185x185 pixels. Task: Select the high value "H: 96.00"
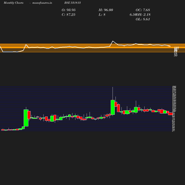(106, 10)
